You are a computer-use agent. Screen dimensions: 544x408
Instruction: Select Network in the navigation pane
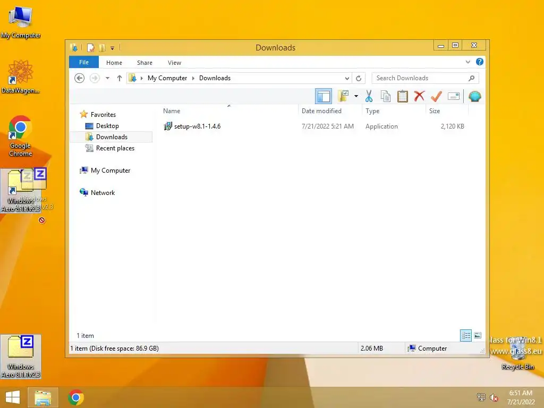click(x=103, y=192)
